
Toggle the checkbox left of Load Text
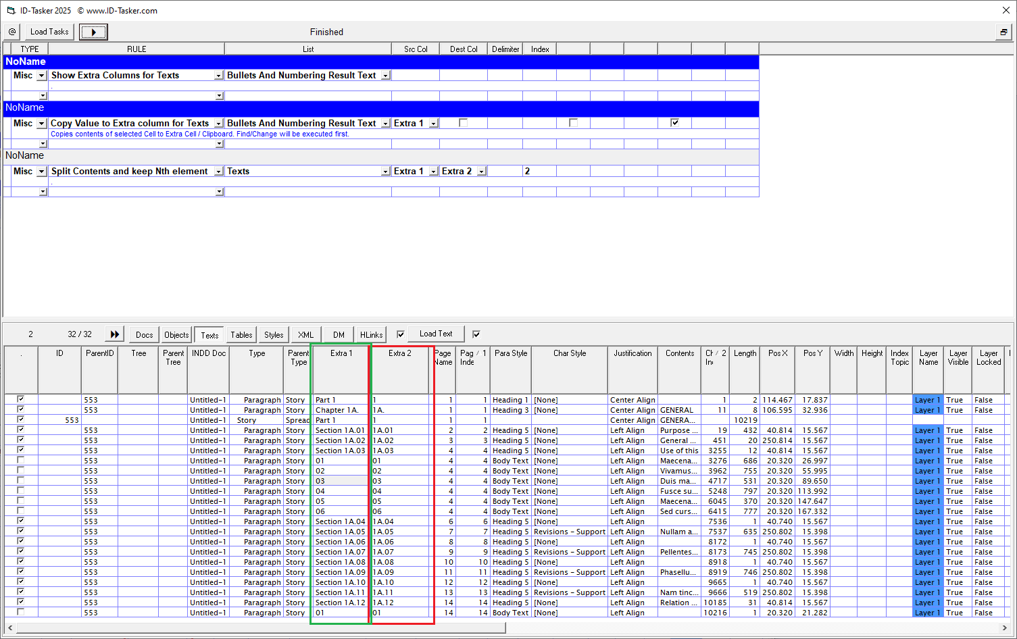(x=399, y=333)
